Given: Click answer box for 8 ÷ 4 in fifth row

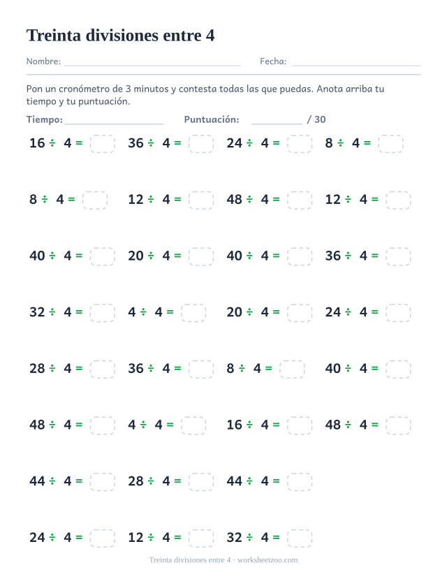Looking at the screenshot, I should pos(292,369).
